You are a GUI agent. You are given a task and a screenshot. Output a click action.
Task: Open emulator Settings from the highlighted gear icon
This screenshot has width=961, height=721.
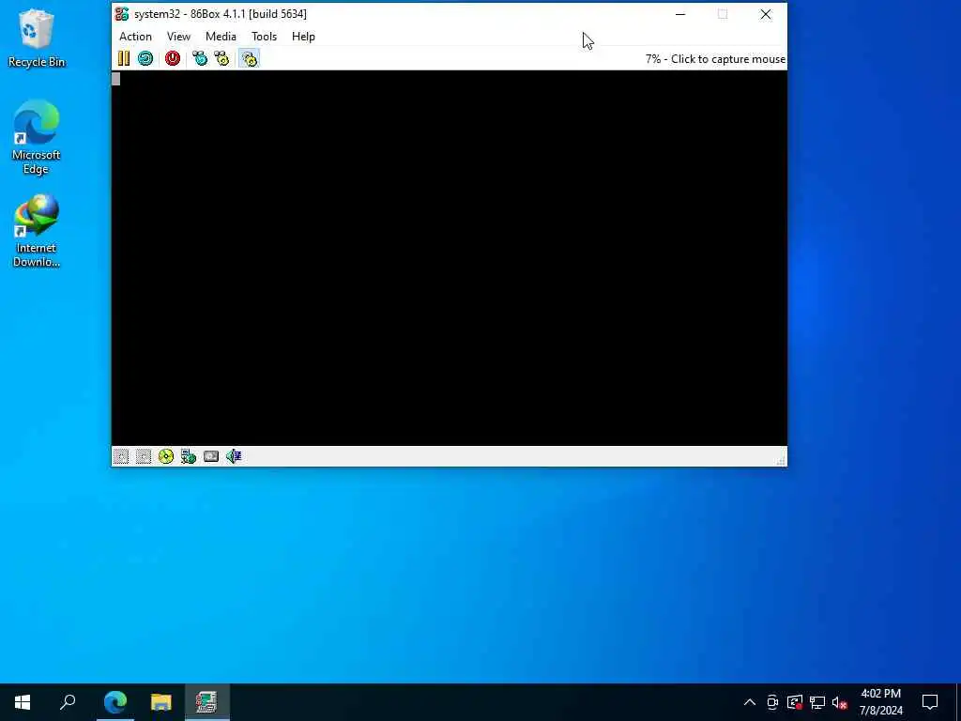click(x=250, y=58)
